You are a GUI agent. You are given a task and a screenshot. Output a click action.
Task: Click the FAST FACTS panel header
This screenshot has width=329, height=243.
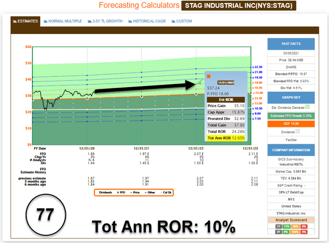click(291, 44)
